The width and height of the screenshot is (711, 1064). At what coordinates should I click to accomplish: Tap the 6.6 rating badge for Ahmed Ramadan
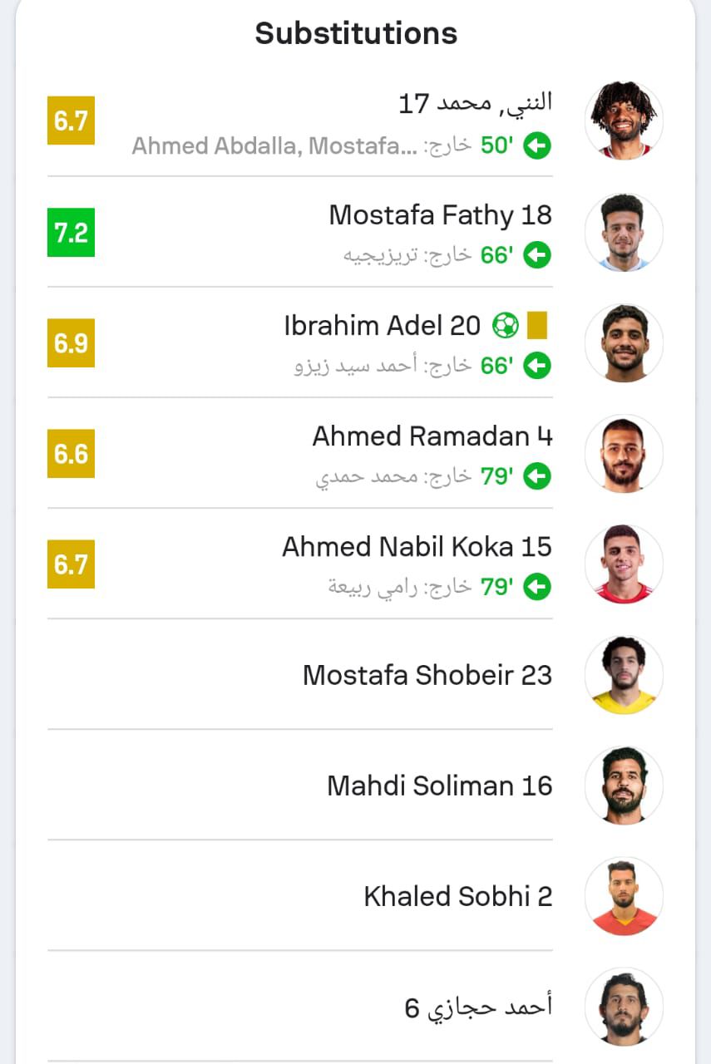point(71,453)
